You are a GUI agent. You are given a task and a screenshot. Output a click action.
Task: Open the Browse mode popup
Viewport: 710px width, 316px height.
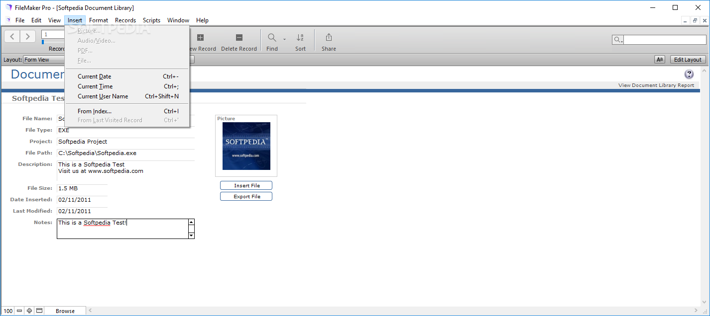pyautogui.click(x=65, y=311)
